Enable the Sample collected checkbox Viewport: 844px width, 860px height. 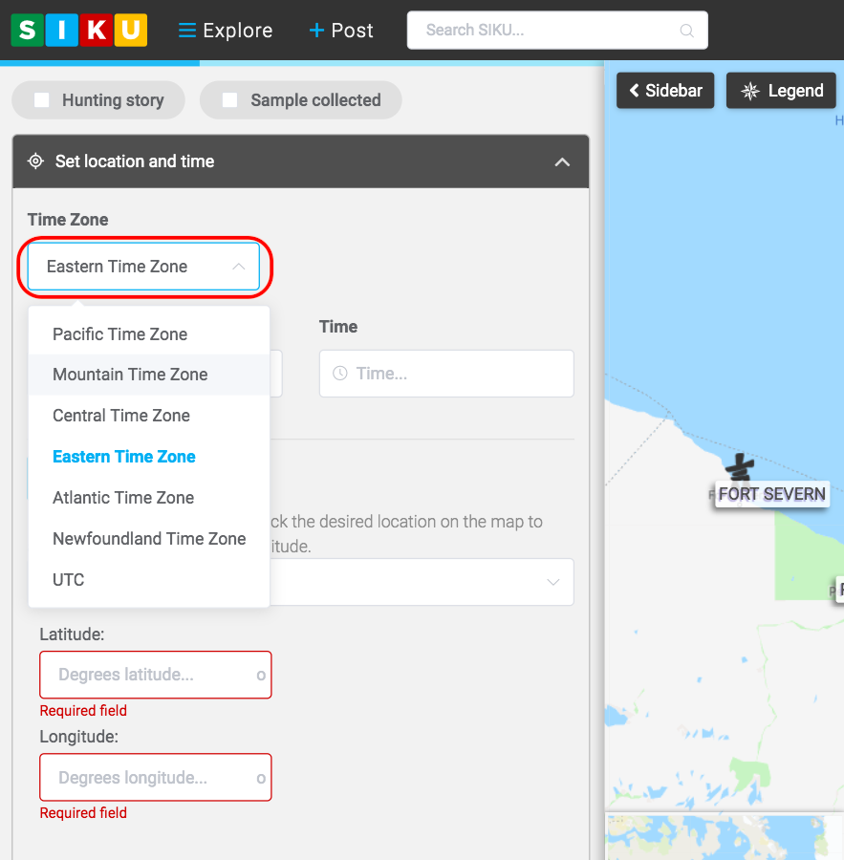point(230,100)
